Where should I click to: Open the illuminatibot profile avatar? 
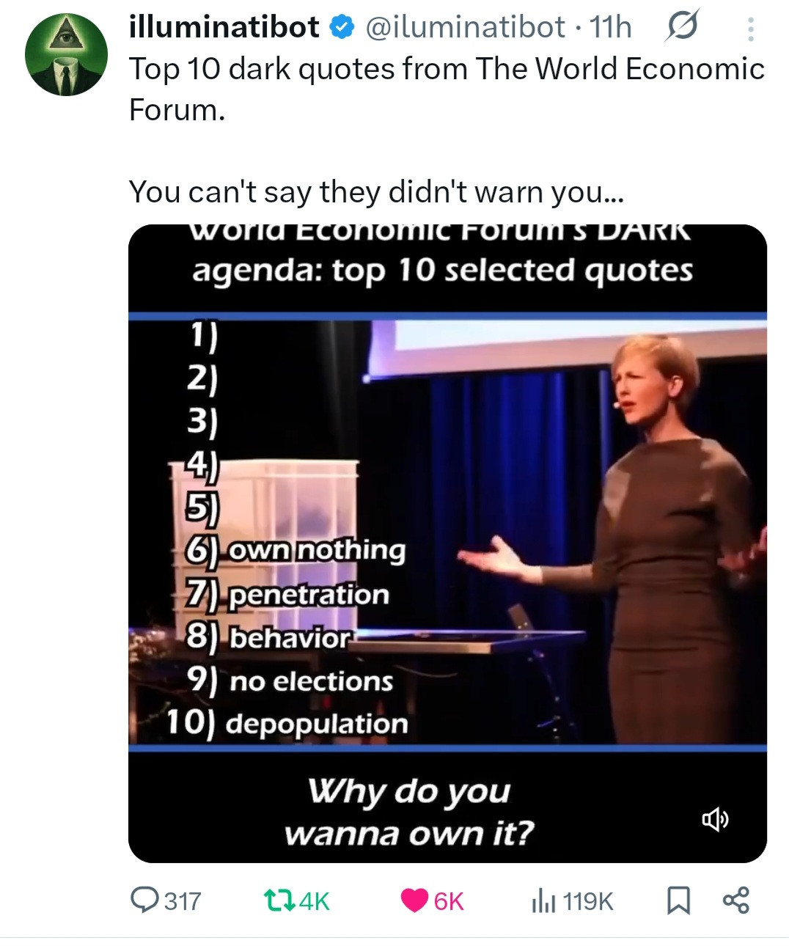click(66, 55)
